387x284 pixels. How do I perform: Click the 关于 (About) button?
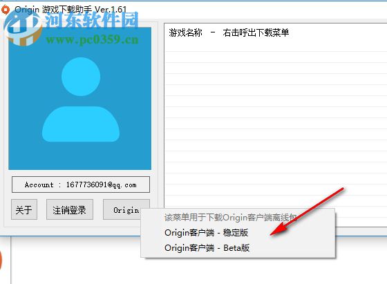(24, 209)
